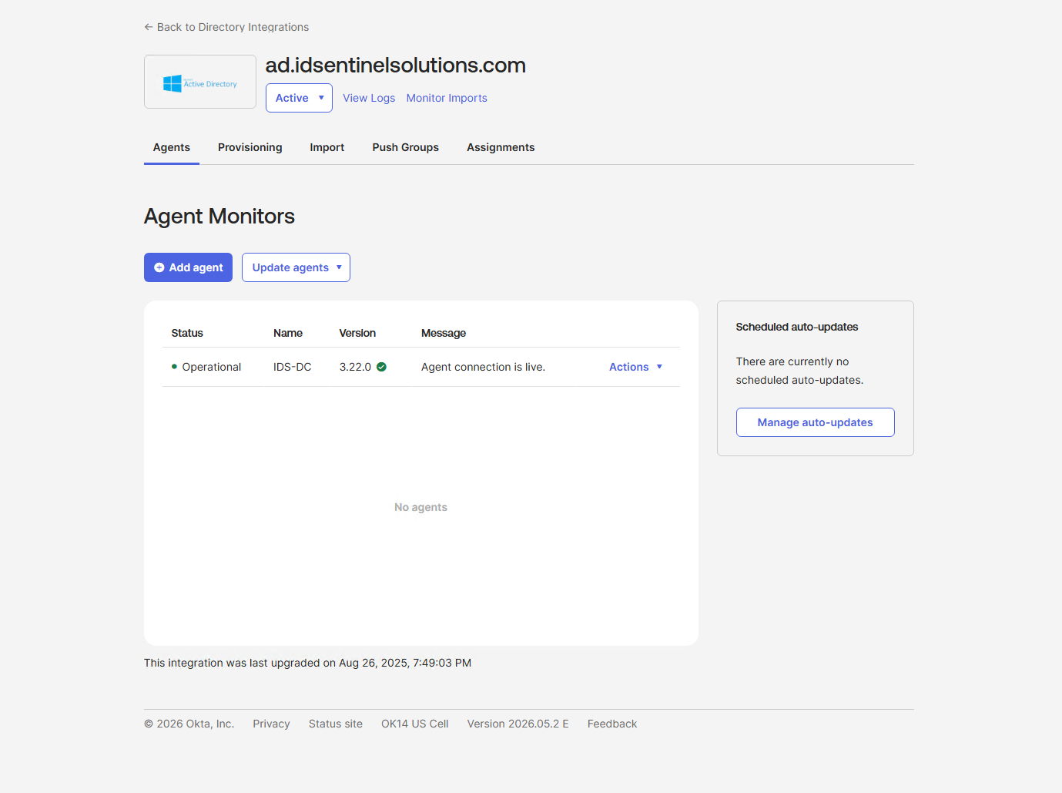Go to the Import tab
The height and width of the screenshot is (793, 1062).
[327, 147]
